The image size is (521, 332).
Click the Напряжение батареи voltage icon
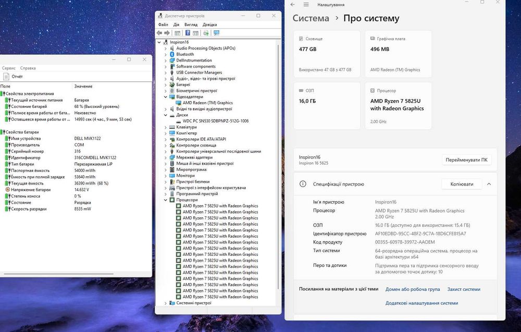coord(8,189)
